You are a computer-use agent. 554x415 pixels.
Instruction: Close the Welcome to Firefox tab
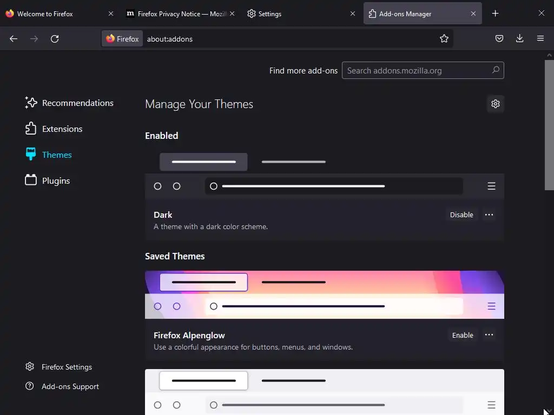pos(110,14)
